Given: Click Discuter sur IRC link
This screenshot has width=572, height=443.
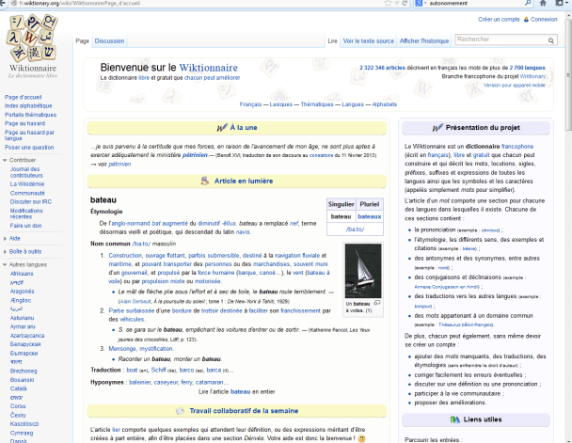Looking at the screenshot, I should click(31, 201).
